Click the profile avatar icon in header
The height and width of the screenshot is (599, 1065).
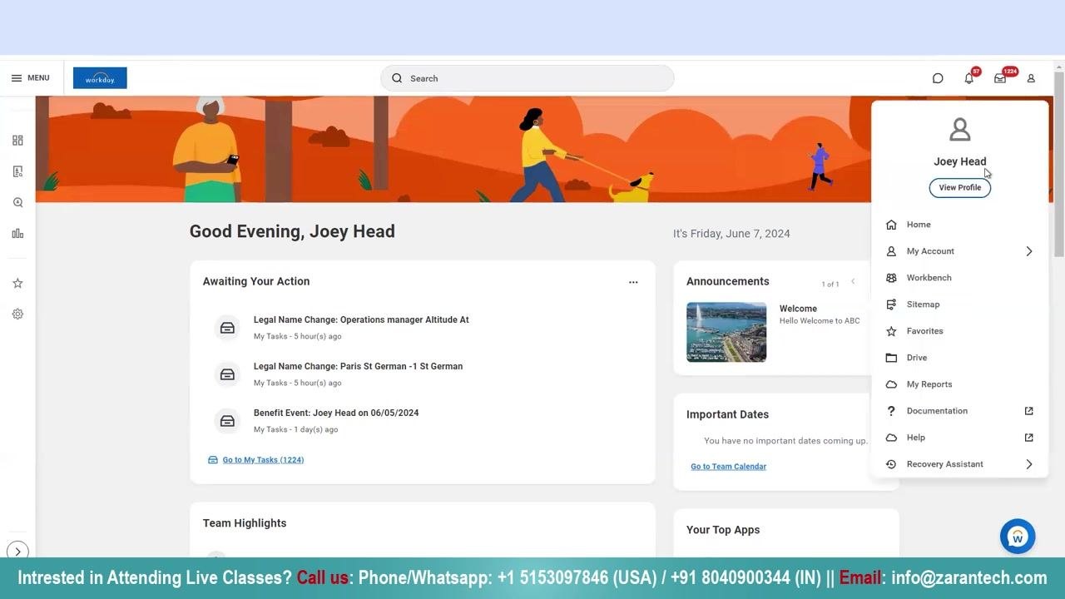click(1031, 78)
